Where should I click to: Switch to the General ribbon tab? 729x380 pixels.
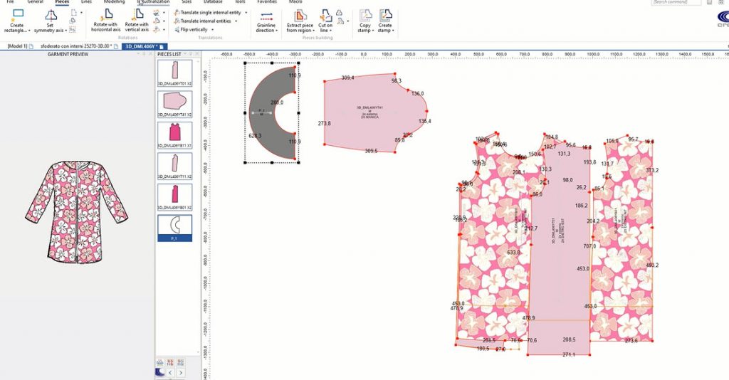(x=36, y=2)
